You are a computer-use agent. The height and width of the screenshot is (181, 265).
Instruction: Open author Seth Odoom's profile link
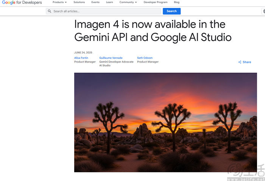(x=145, y=58)
